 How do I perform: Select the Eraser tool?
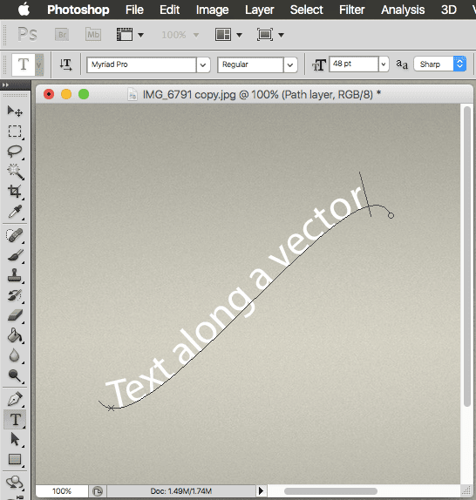click(15, 315)
